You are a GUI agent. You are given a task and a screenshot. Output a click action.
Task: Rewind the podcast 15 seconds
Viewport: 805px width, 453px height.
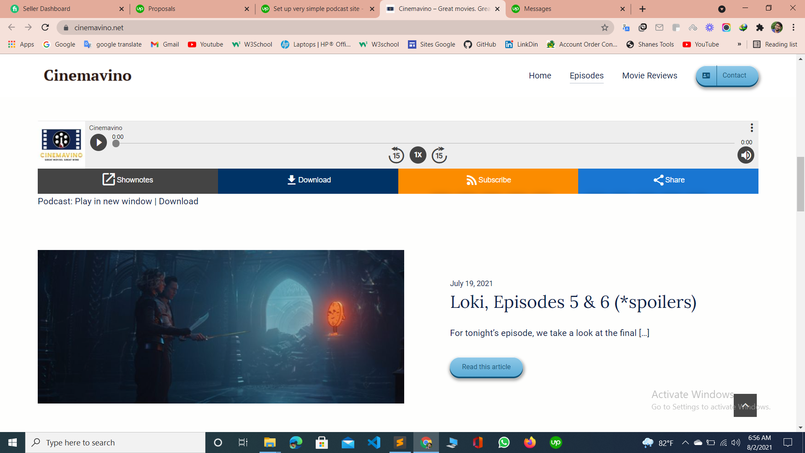click(396, 155)
